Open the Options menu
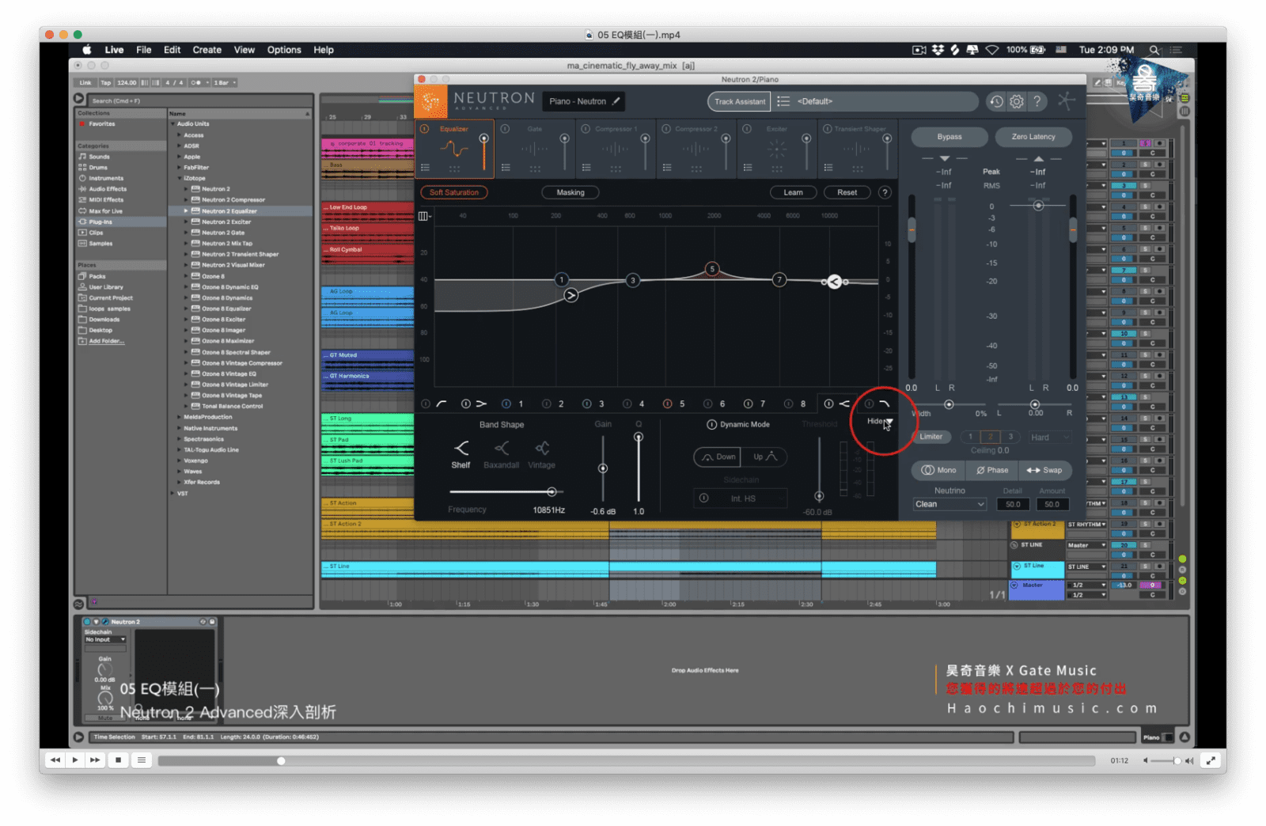 pyautogui.click(x=284, y=50)
